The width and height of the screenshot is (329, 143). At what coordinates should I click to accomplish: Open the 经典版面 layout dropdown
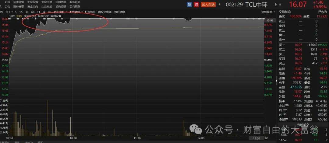coord(268,12)
